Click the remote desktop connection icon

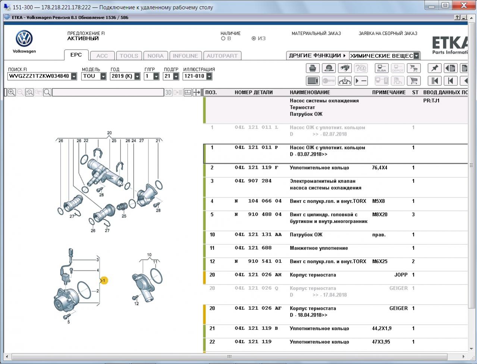[7, 7]
